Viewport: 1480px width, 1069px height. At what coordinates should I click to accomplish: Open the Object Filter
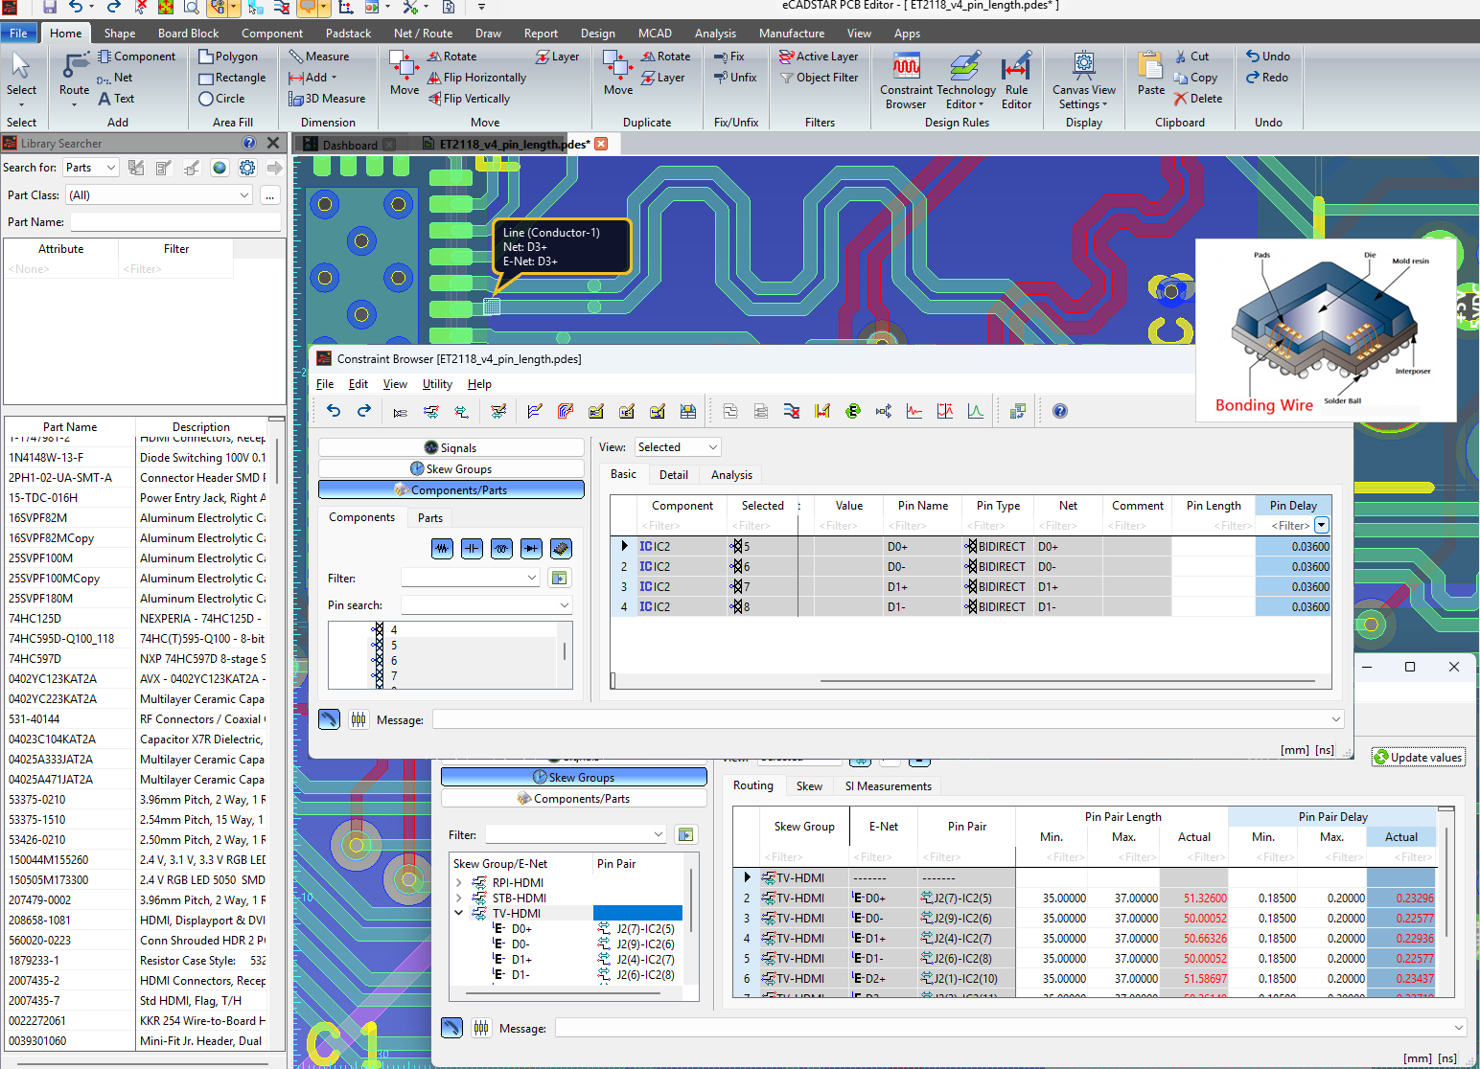pyautogui.click(x=819, y=78)
